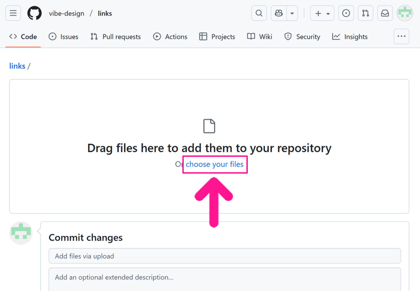
Task: Click the choose your files link
Action: coord(215,165)
